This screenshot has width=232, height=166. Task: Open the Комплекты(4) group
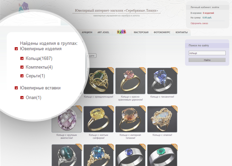point(39,67)
